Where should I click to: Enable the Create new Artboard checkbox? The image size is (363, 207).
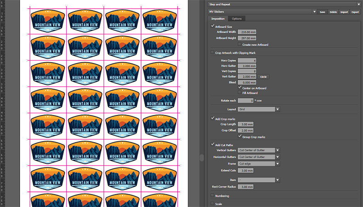click(239, 44)
